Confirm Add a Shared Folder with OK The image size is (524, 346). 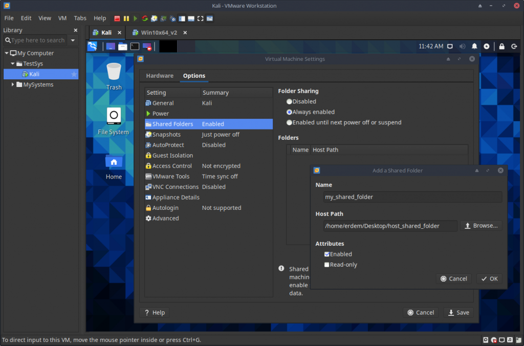[x=489, y=278]
